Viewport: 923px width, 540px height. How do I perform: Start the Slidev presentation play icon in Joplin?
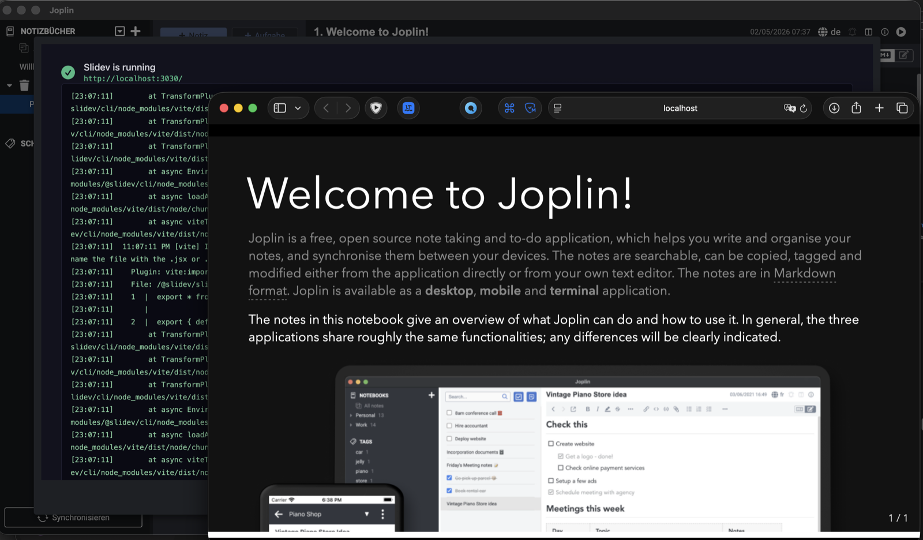(x=901, y=32)
